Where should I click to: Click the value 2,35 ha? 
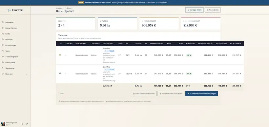(138, 74)
